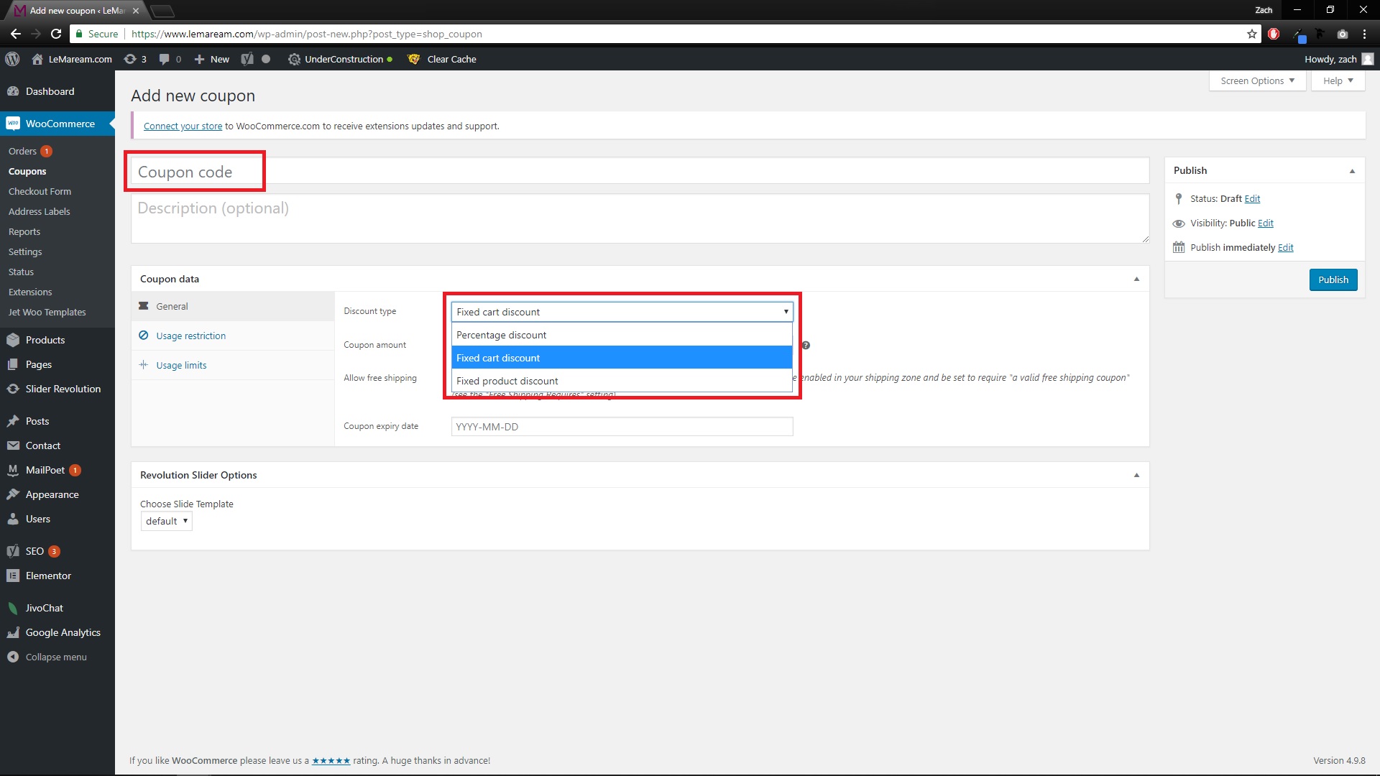Click the Appearance brush icon

click(x=13, y=494)
